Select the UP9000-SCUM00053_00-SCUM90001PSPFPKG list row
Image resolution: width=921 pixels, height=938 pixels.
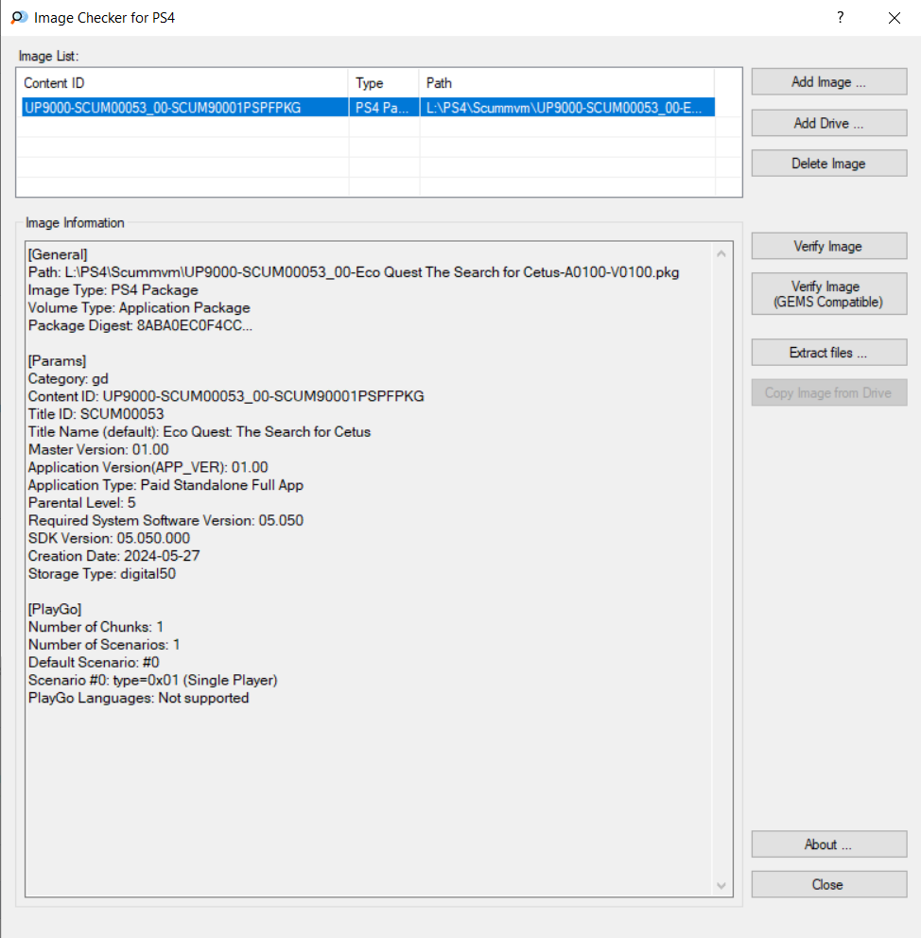pyautogui.click(x=368, y=108)
